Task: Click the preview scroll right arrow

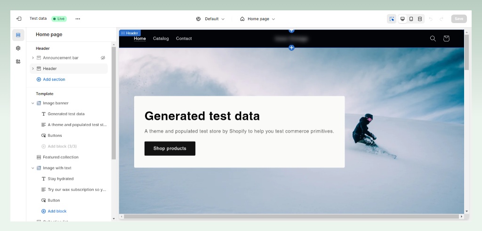Action: [x=461, y=216]
